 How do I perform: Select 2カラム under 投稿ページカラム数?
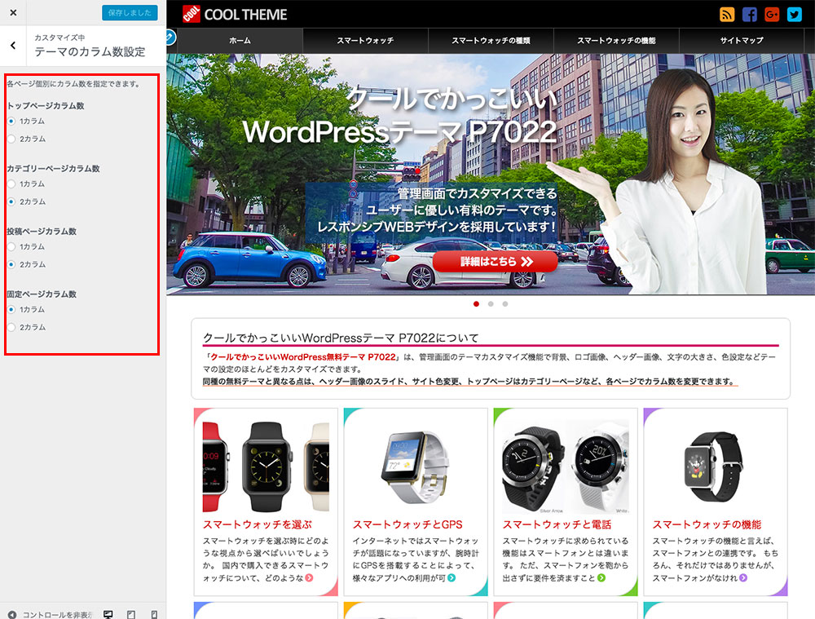click(x=11, y=264)
